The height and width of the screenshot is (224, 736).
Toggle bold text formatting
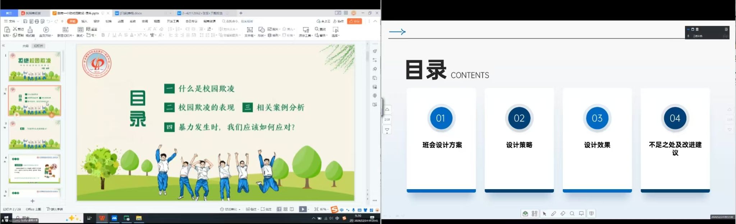(x=103, y=35)
